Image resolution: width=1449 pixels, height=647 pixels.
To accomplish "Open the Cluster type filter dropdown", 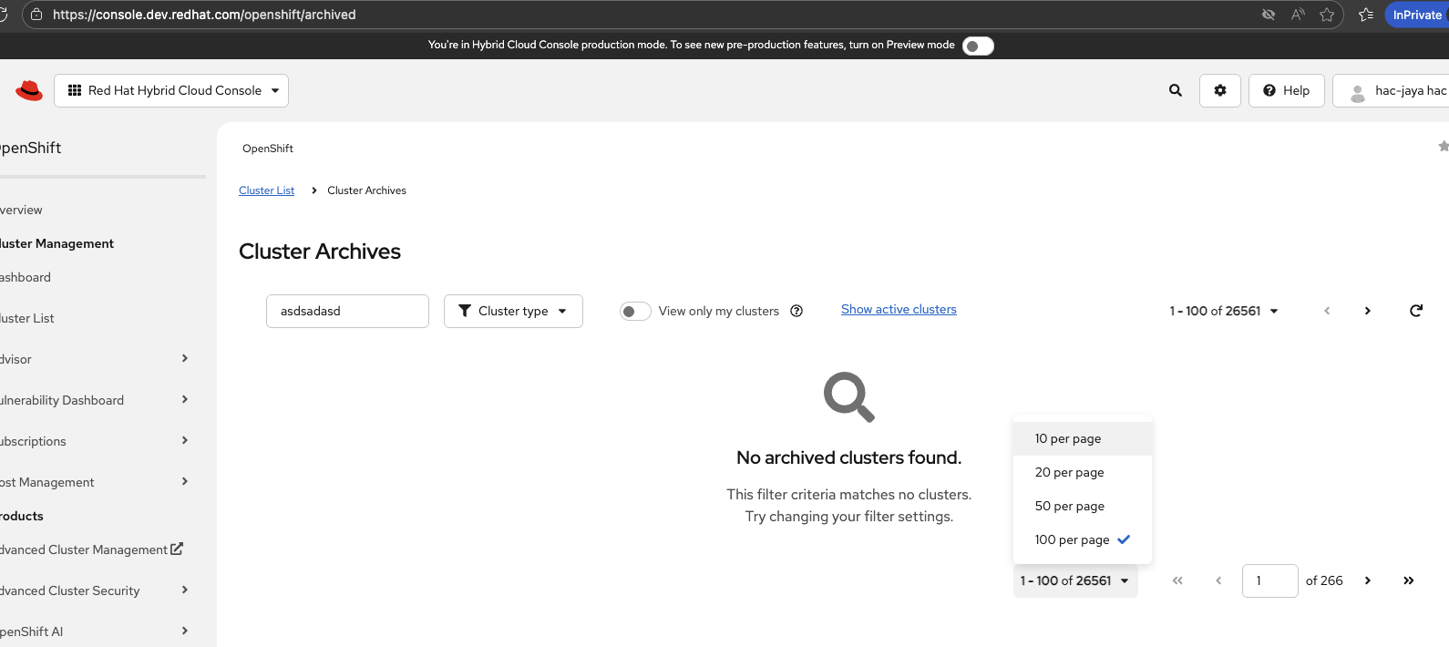I will (513, 311).
